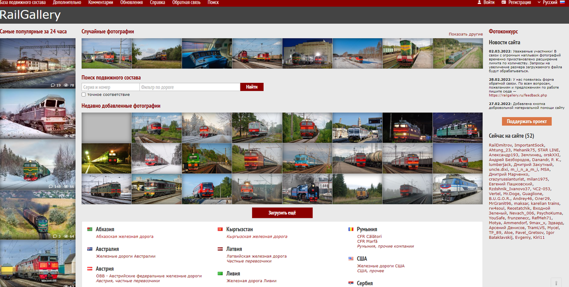
Task: Click the Romania flag icon
Action: (x=351, y=229)
